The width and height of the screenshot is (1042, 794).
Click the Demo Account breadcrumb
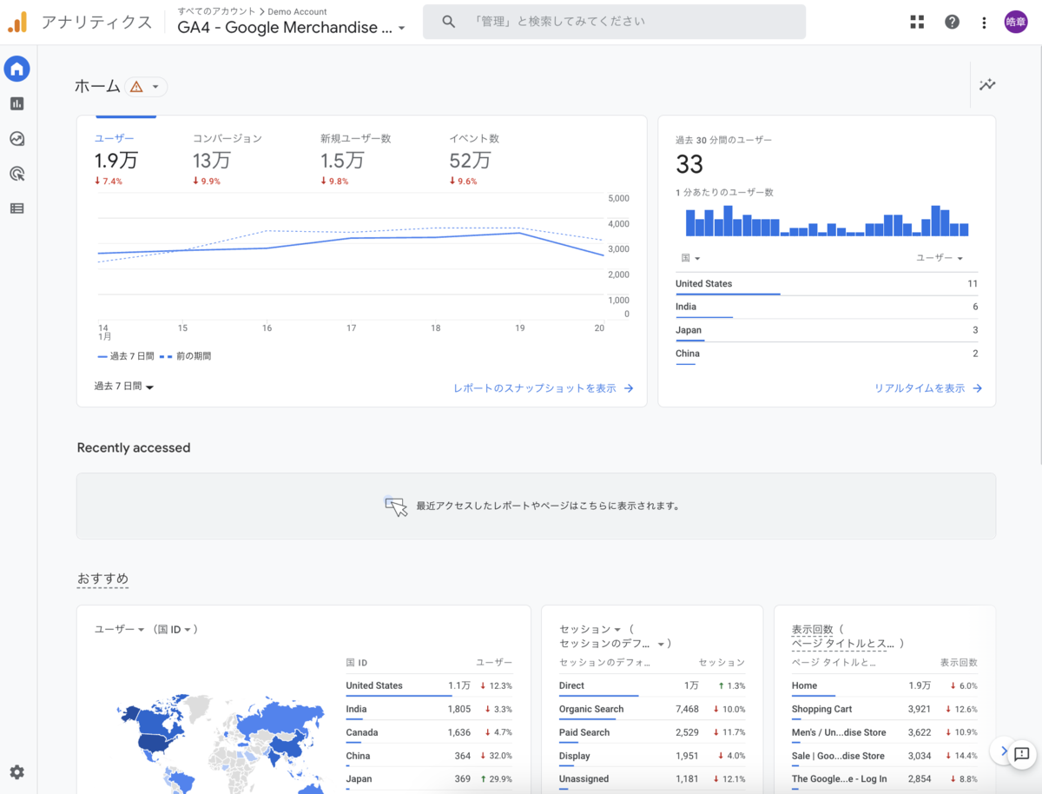pos(297,11)
